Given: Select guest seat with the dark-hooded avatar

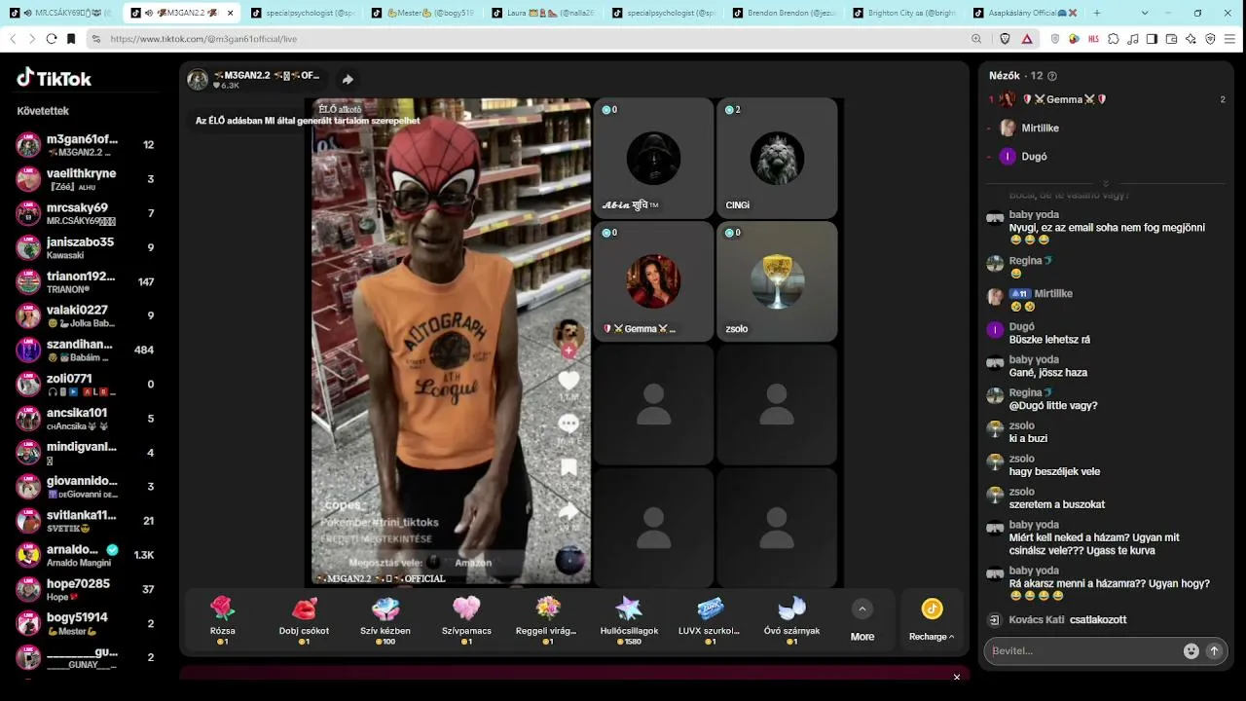Looking at the screenshot, I should pos(653,158).
